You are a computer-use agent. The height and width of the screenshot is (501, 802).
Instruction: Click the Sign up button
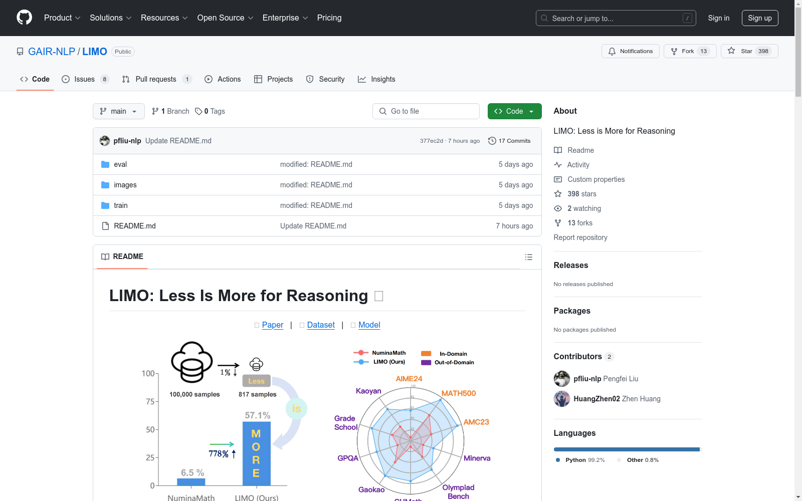[x=760, y=18]
